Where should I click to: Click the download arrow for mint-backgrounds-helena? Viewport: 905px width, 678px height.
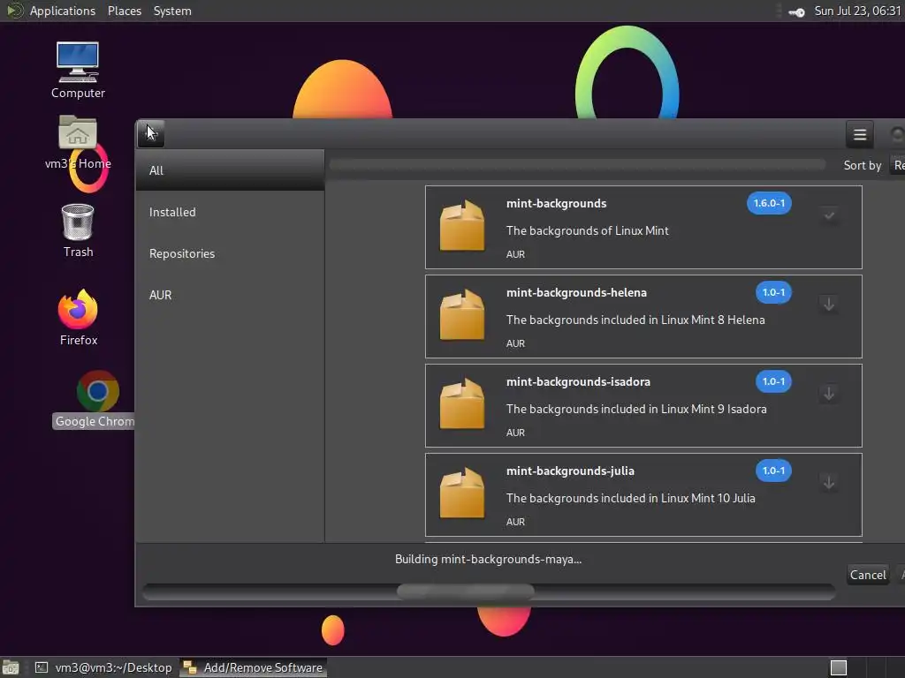pyautogui.click(x=829, y=304)
